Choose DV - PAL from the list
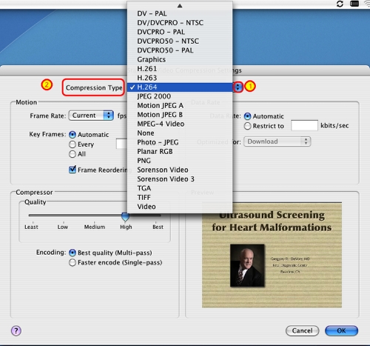The height and width of the screenshot is (346, 370). pyautogui.click(x=180, y=13)
